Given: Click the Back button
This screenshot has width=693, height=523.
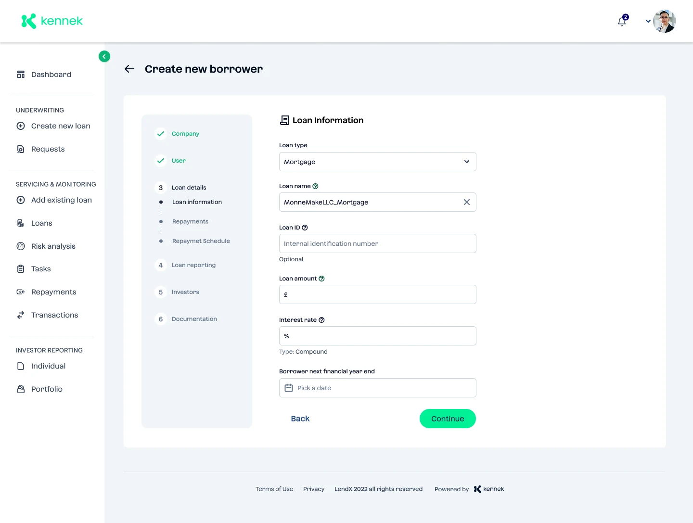Looking at the screenshot, I should (300, 419).
